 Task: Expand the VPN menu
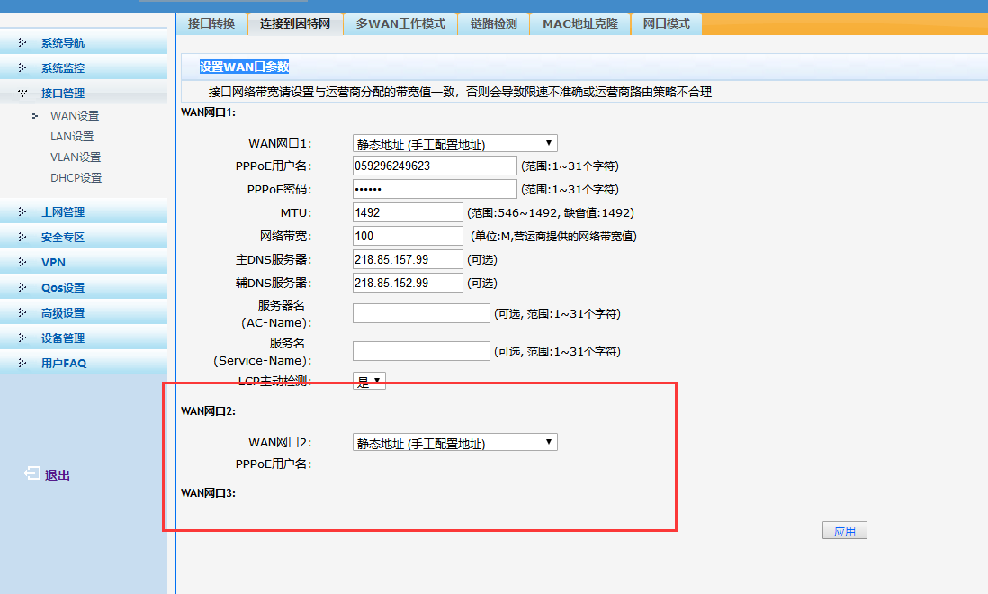(x=54, y=263)
